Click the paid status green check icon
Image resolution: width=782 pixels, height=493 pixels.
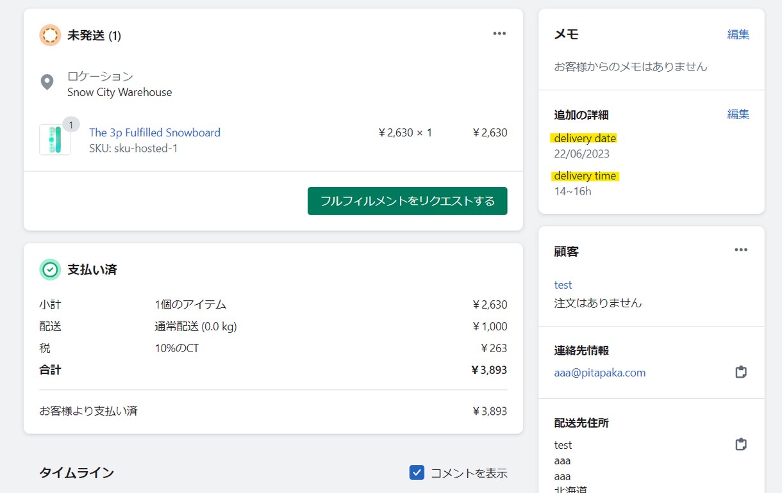click(x=50, y=270)
